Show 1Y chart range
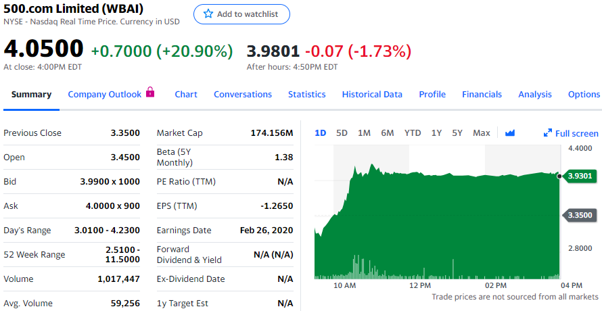The image size is (602, 311). tap(436, 133)
